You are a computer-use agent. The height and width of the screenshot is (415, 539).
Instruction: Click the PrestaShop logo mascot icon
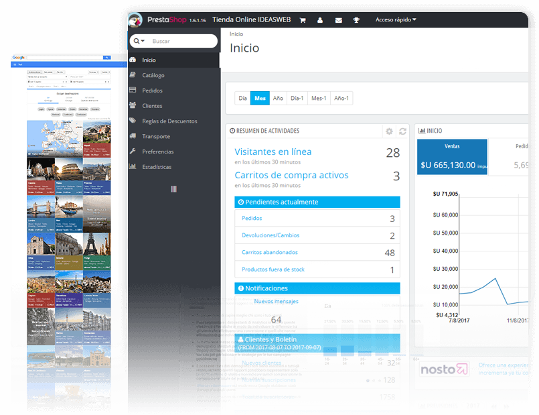coord(135,20)
